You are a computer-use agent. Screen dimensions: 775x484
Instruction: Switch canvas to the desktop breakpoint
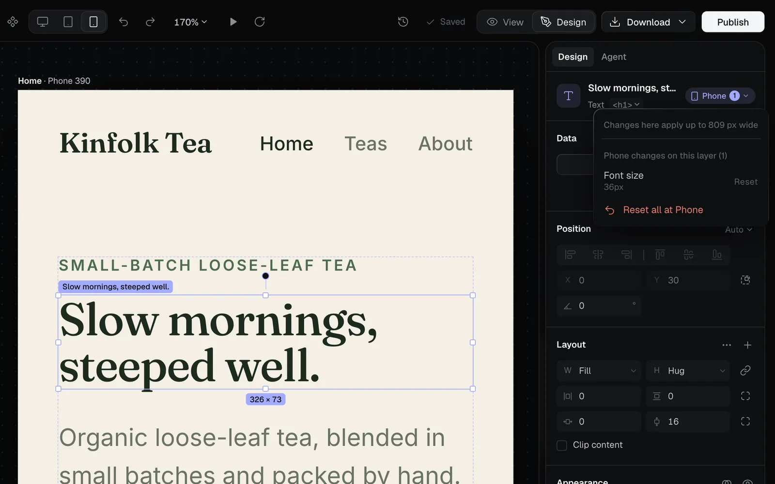coord(43,22)
